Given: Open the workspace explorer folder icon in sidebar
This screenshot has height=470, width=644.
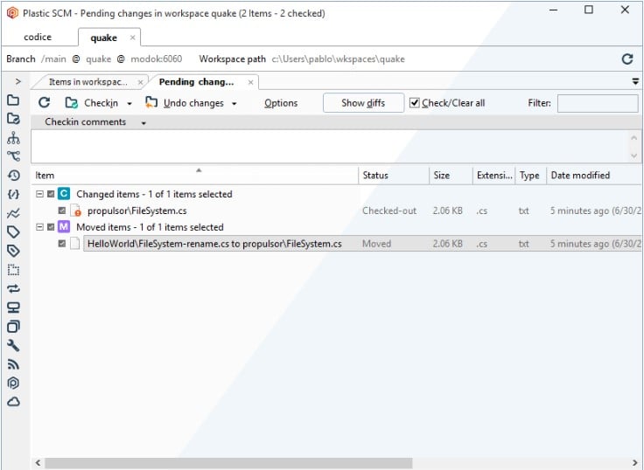Looking at the screenshot, I should [13, 100].
